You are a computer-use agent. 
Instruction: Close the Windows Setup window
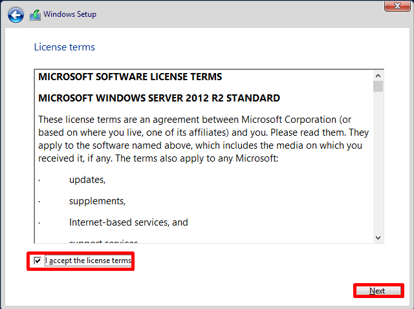pos(394,6)
